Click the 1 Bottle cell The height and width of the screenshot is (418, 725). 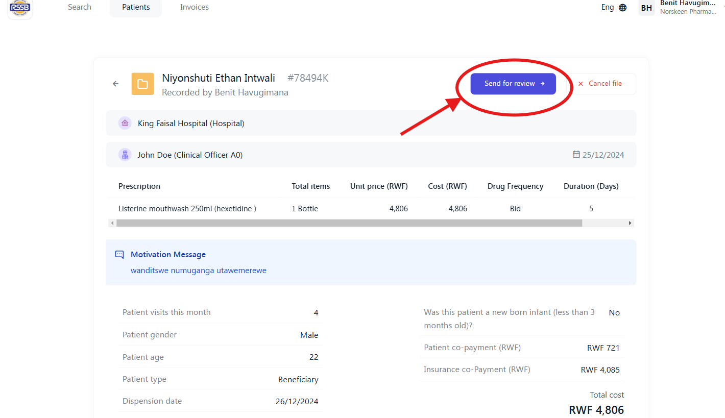tap(305, 209)
